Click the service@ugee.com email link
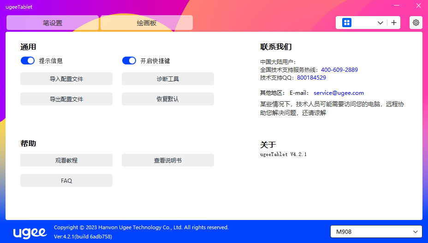 [339, 93]
